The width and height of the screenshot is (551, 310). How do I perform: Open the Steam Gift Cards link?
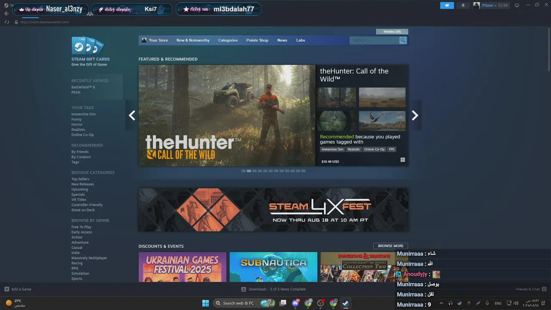90,59
